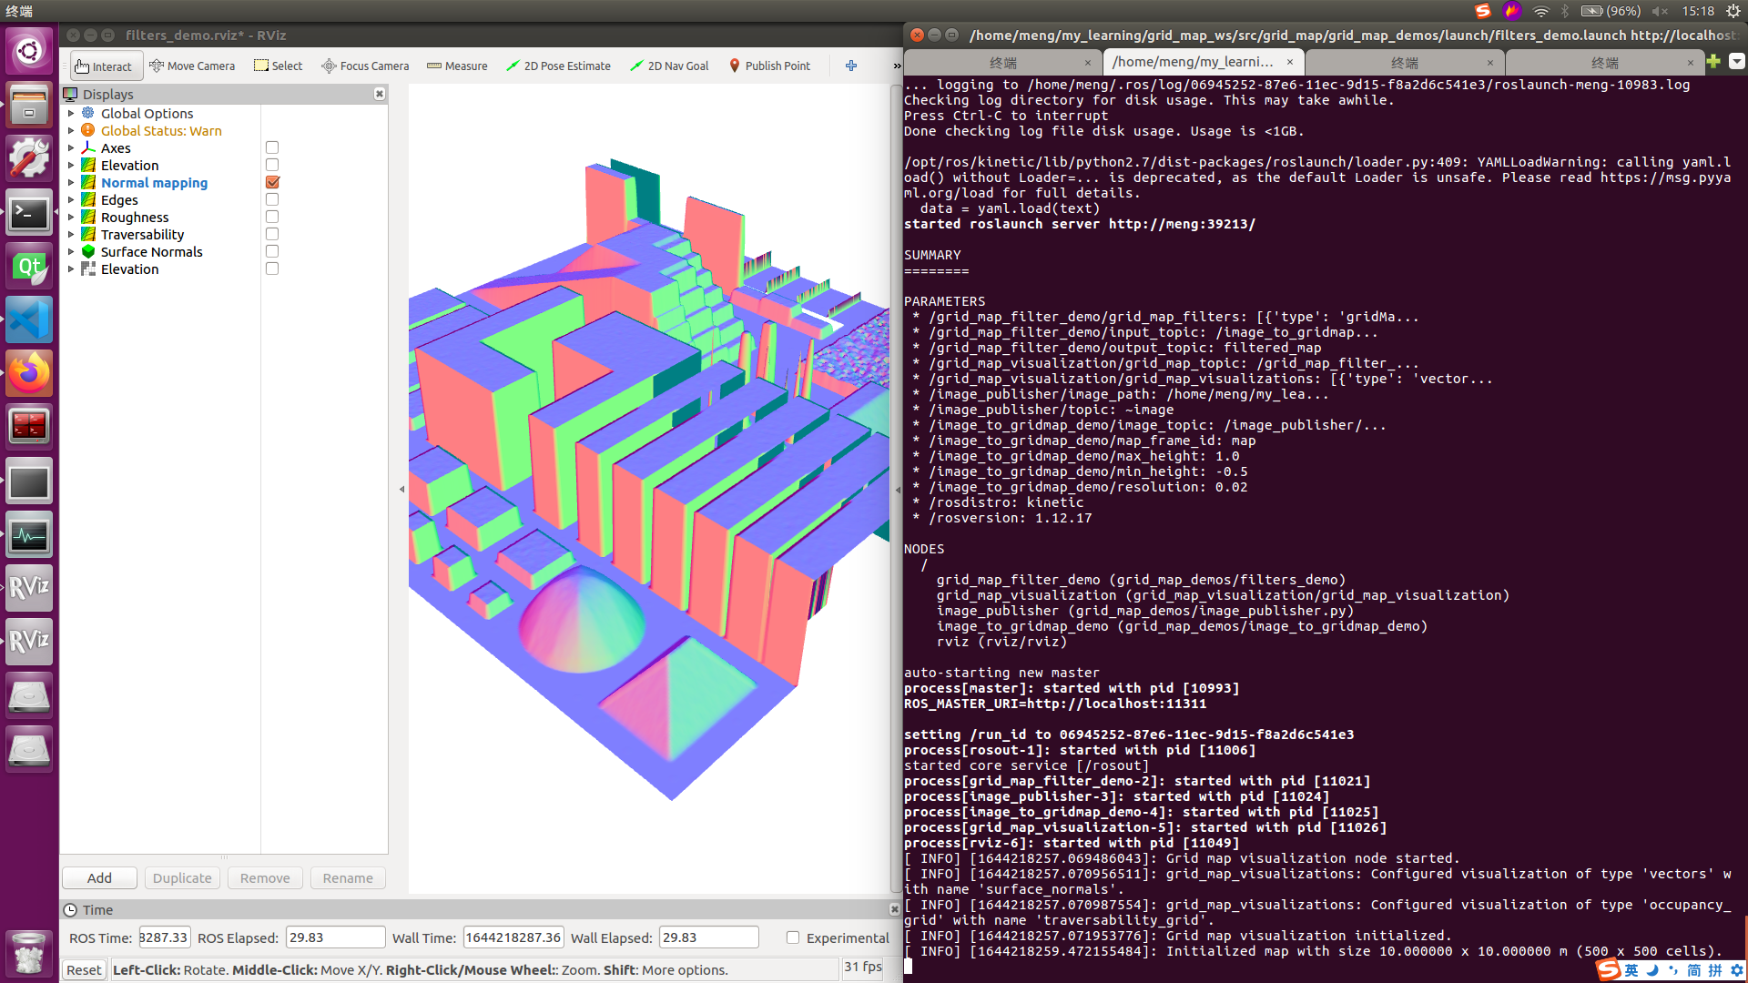
Task: Switch to the Select tool
Action: pos(278,66)
